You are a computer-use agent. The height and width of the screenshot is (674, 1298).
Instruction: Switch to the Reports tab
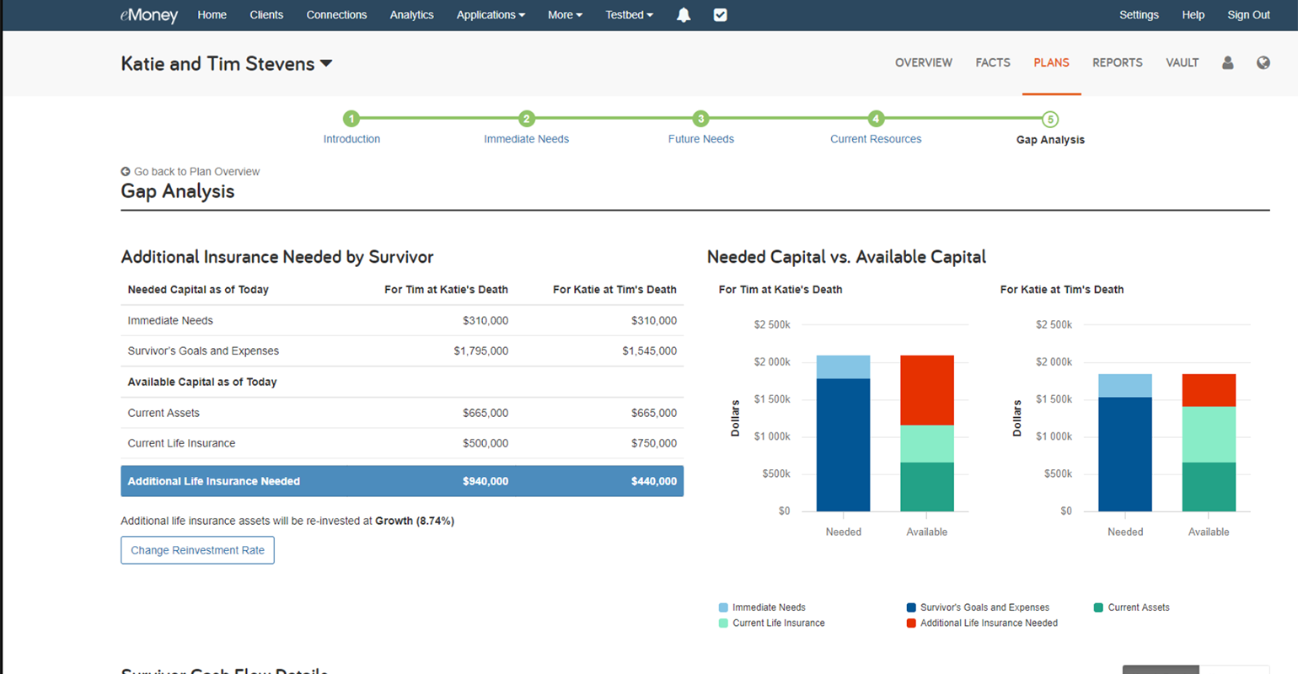(x=1117, y=63)
